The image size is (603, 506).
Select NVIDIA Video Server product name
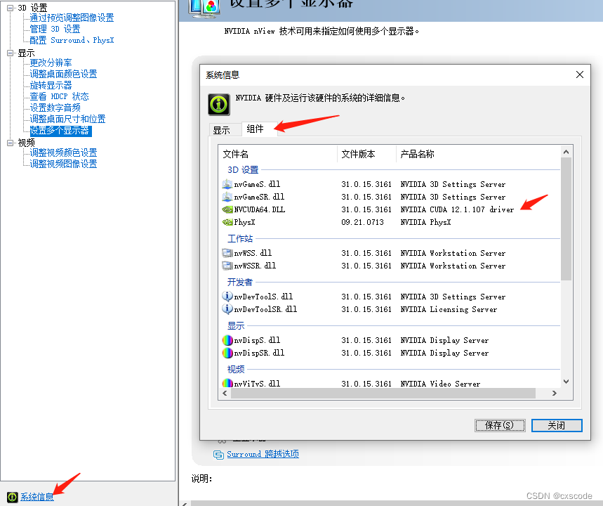[440, 384]
